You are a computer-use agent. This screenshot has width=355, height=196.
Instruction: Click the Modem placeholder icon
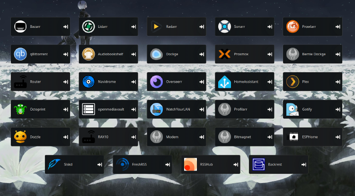157,137
